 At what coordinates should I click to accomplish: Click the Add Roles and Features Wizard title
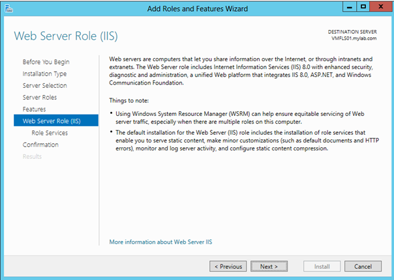[198, 8]
